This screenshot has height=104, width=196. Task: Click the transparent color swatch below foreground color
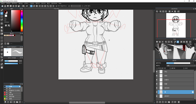tap(6, 16)
